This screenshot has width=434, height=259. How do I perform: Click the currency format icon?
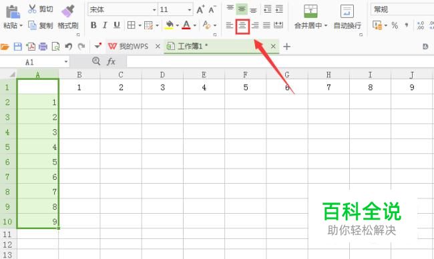(x=377, y=25)
